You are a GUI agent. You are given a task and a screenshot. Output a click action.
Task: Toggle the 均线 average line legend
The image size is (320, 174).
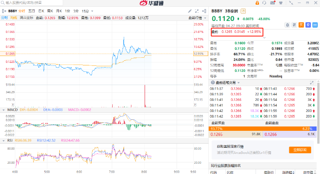point(14,18)
